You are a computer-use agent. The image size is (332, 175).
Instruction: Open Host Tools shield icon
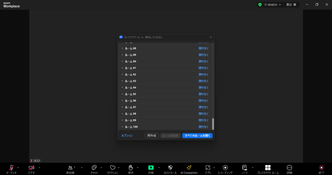[170, 168]
